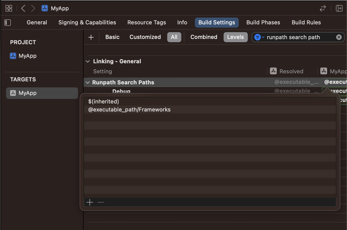Click the MyApp project icon in the jump bar

tap(45, 8)
